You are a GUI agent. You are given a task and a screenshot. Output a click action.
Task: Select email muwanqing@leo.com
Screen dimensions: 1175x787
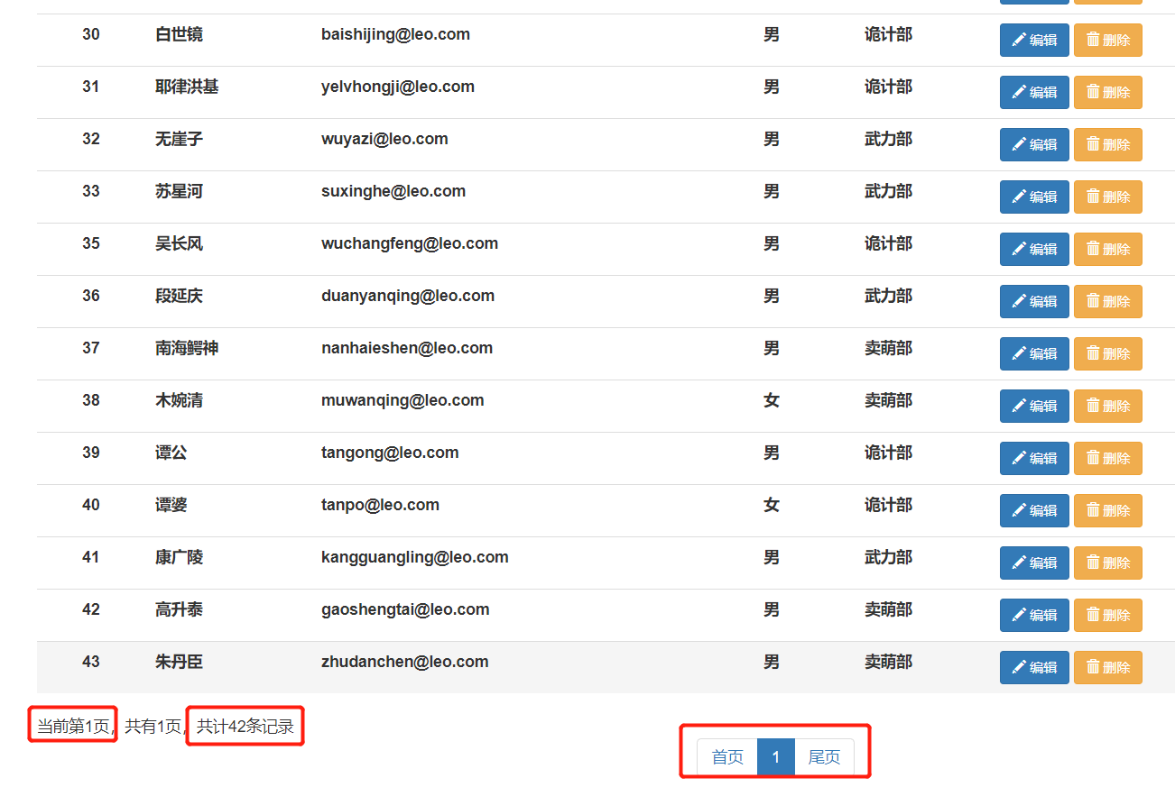[402, 400]
